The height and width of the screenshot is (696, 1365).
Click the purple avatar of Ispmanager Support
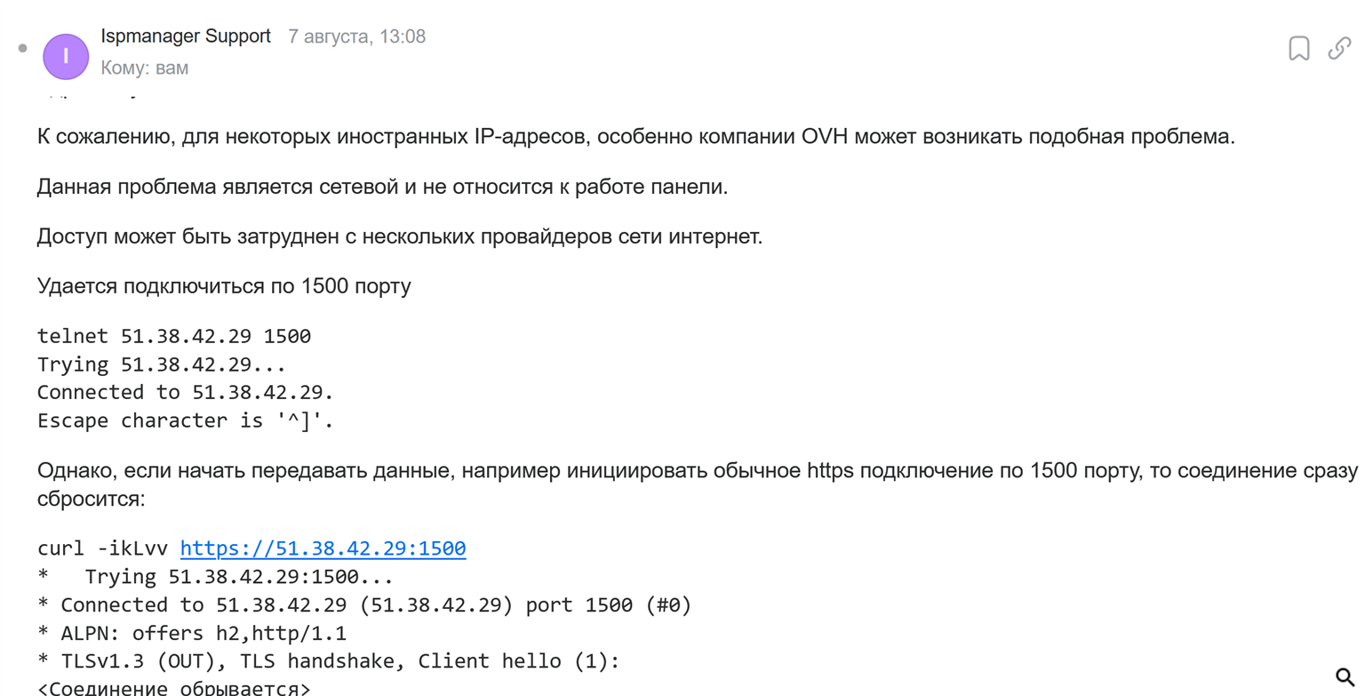(66, 56)
